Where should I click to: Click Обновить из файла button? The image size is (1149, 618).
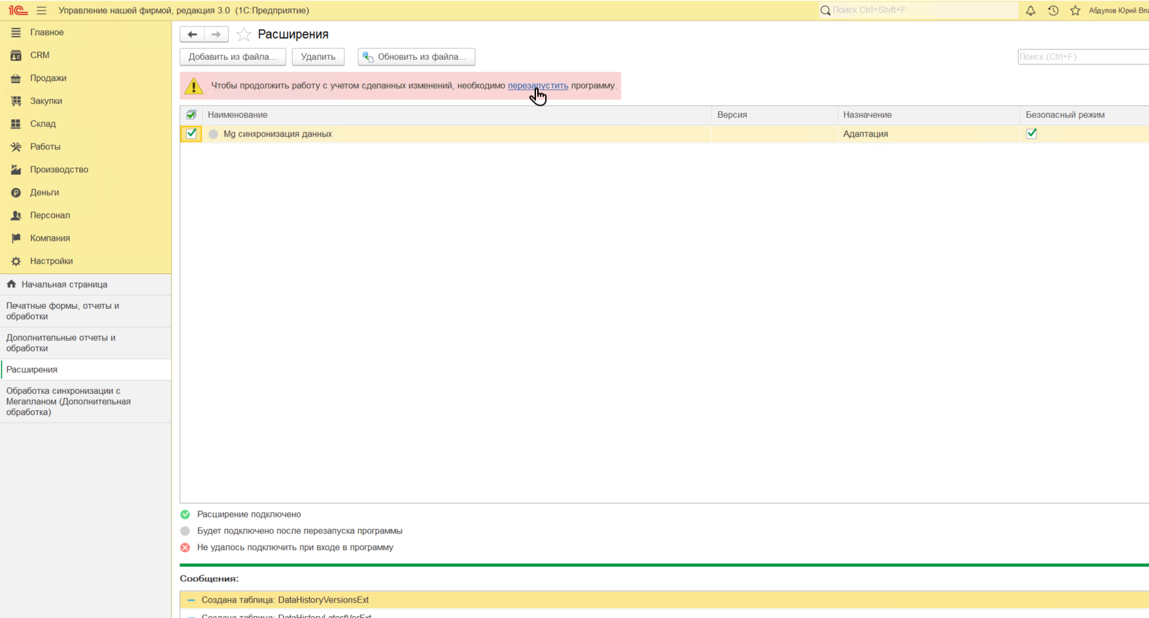point(416,57)
